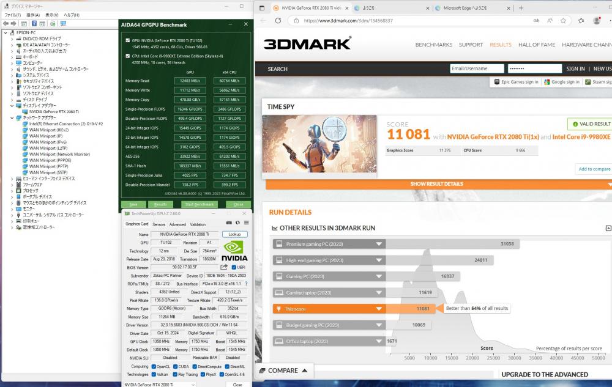
Task: Open the GPU-Z hamburger menu
Action: pos(246,223)
